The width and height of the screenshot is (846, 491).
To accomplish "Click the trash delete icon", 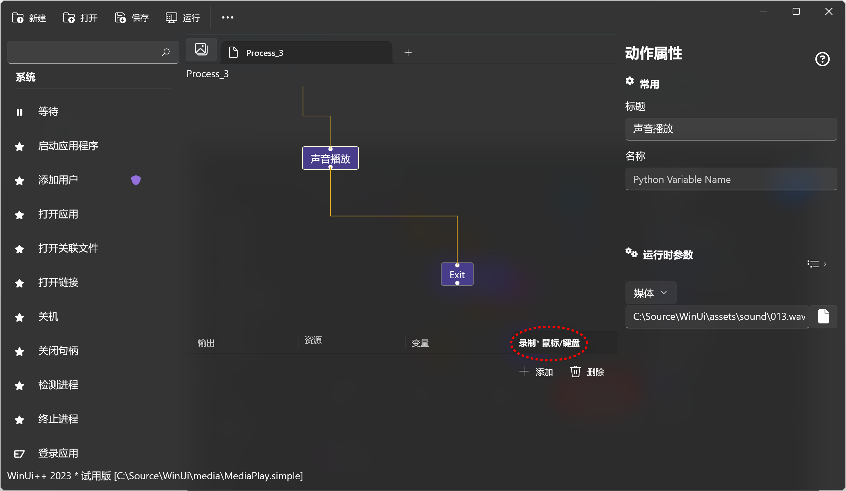I will click(575, 372).
